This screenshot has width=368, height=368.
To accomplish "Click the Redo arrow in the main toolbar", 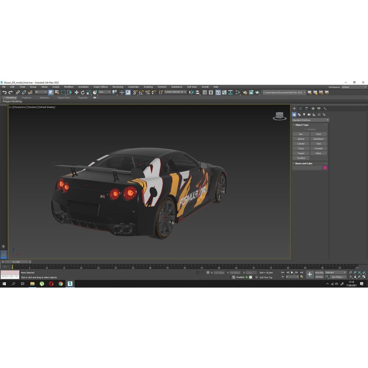I will point(10,92).
